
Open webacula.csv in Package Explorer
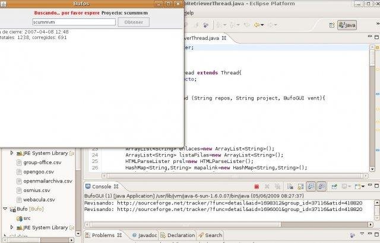pos(39,200)
